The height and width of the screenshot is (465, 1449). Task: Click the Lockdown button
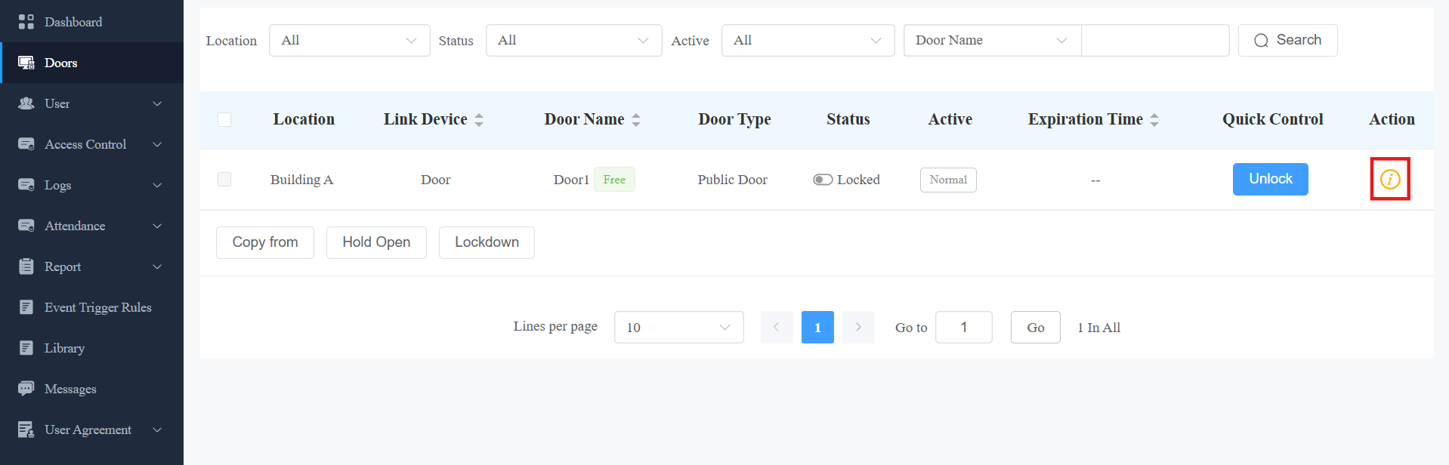[487, 242]
